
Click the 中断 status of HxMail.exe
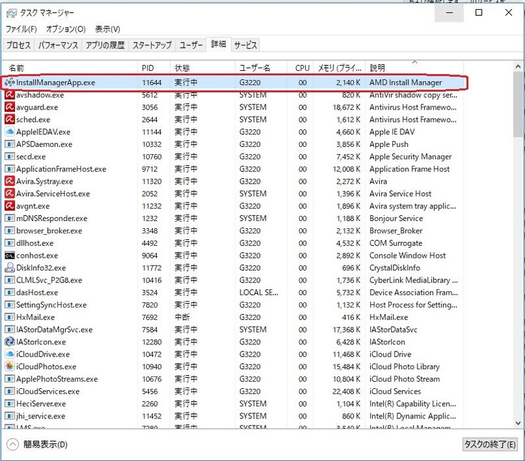pyautogui.click(x=182, y=317)
